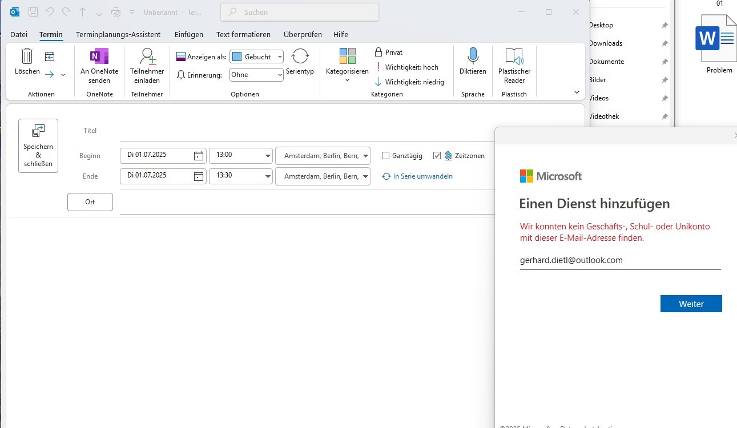
Task: Open the start date calendar picker
Action: tap(198, 156)
